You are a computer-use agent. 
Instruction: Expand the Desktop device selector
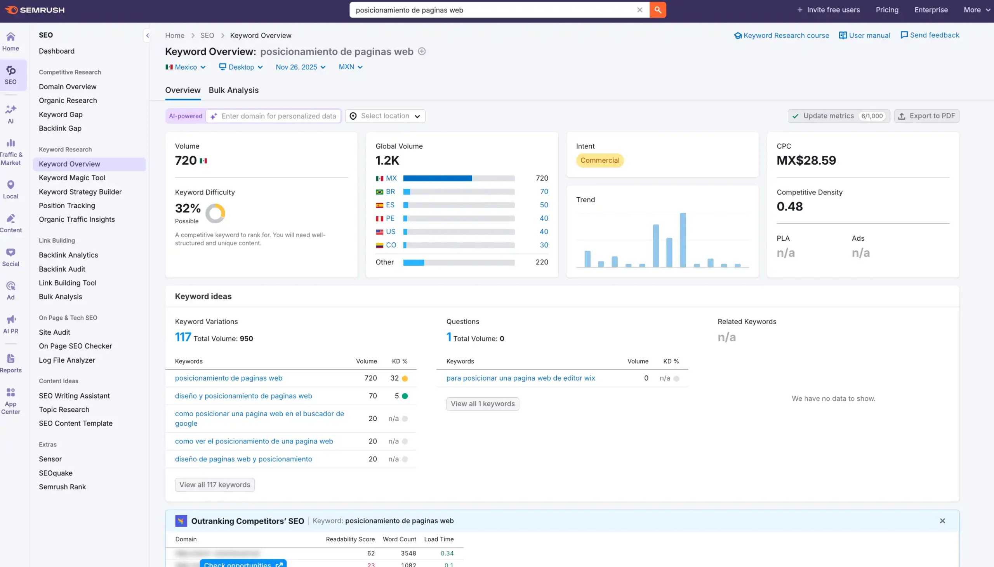coord(241,67)
